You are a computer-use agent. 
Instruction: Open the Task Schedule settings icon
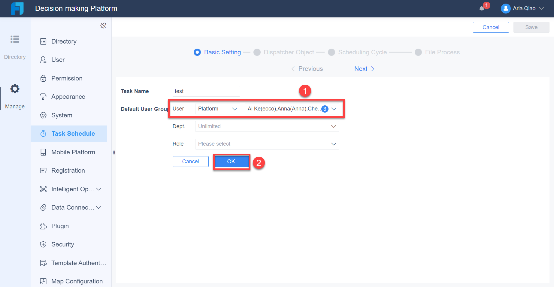pos(44,133)
